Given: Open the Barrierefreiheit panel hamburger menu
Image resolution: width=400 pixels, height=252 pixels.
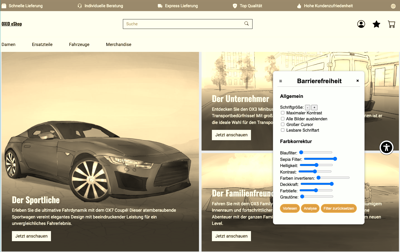Looking at the screenshot, I should tap(280, 81).
